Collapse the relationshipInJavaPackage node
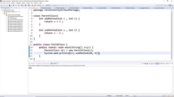This screenshot has width=174, height=97. 5,15
